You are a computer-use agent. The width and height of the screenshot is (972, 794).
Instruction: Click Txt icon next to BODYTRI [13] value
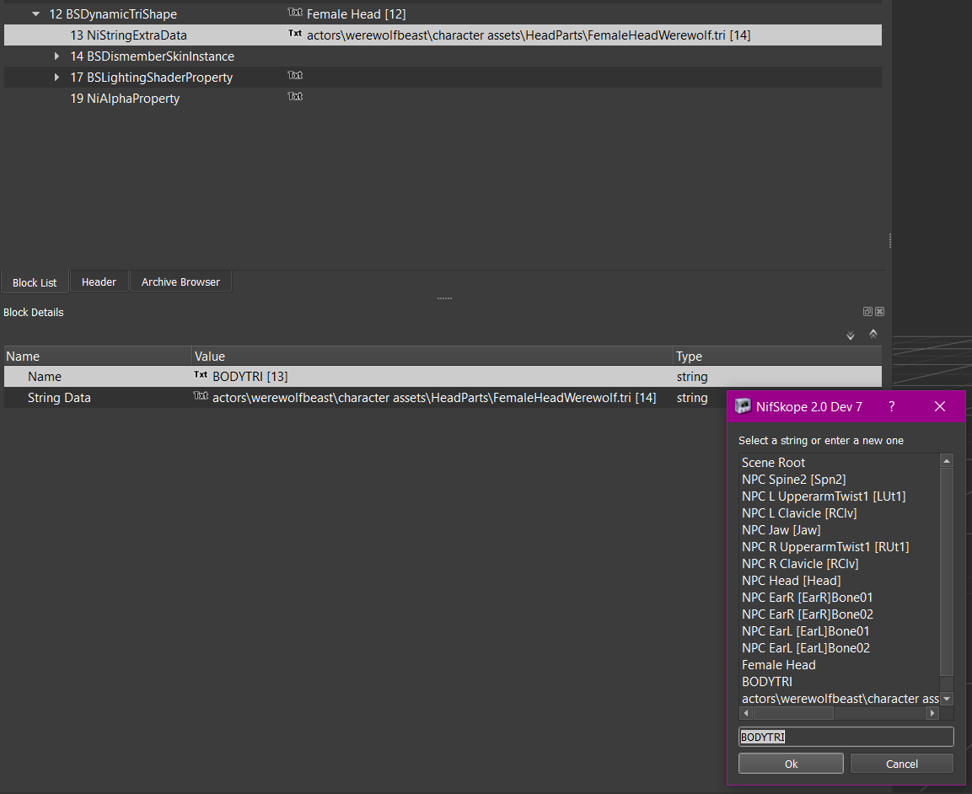tap(201, 375)
